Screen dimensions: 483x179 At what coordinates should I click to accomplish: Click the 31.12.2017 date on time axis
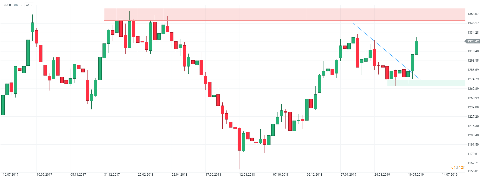click(x=112, y=175)
